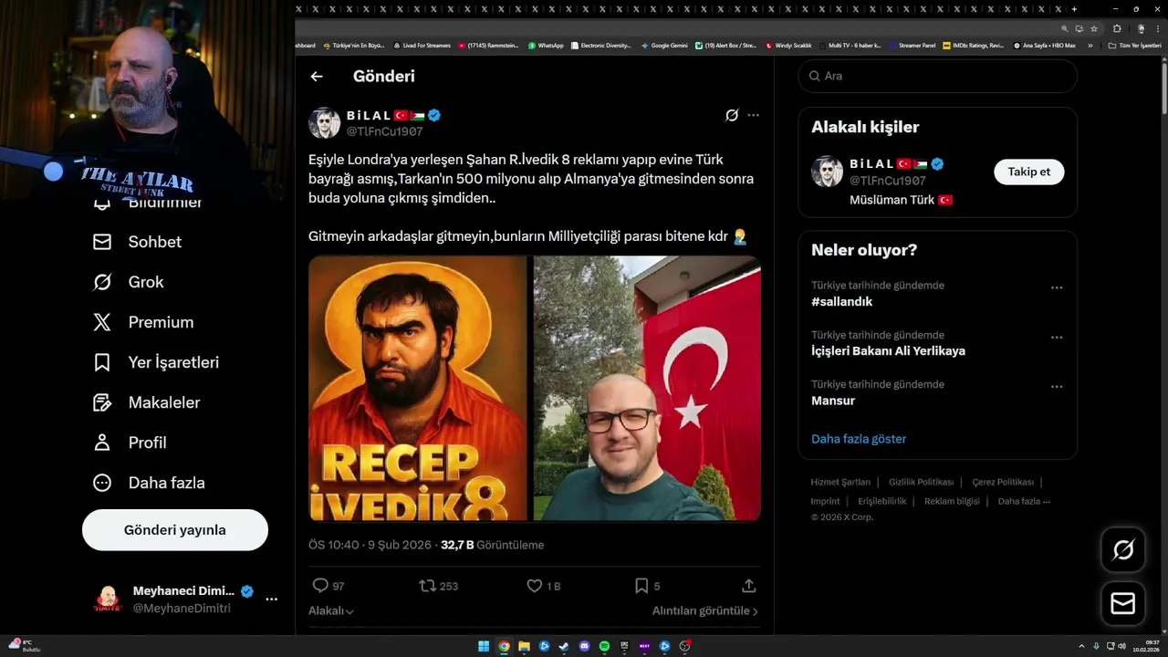Image resolution: width=1168 pixels, height=657 pixels.
Task: Show hidden bookmarks via the overflow chevron
Action: point(1090,46)
